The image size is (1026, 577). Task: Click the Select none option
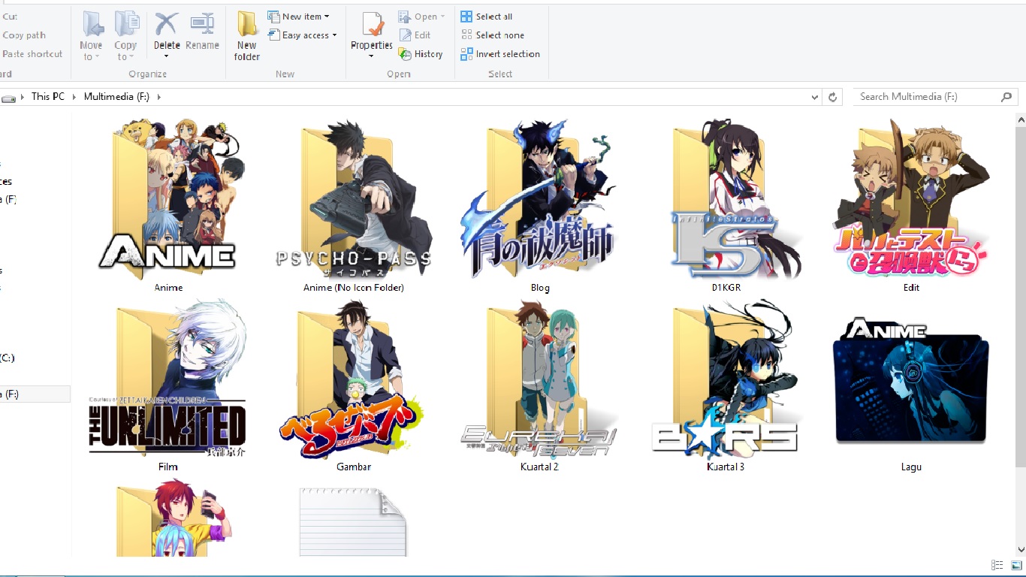coord(493,35)
